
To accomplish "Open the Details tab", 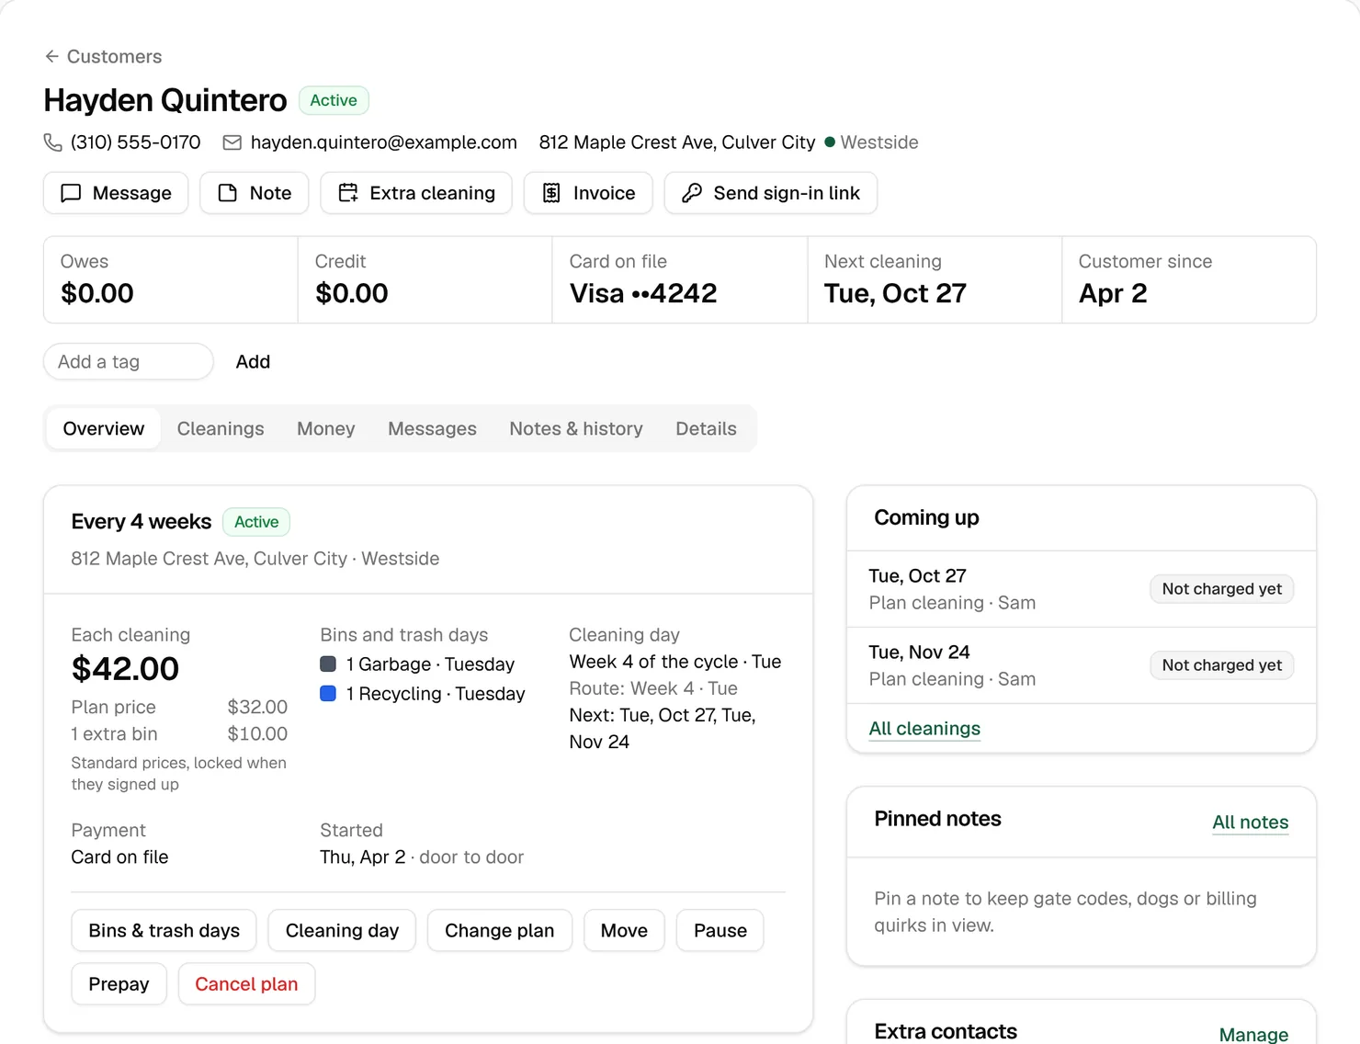I will tap(706, 428).
